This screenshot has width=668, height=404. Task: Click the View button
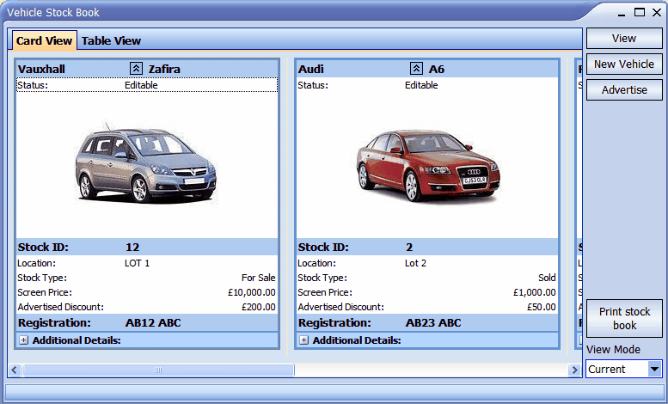click(x=624, y=39)
